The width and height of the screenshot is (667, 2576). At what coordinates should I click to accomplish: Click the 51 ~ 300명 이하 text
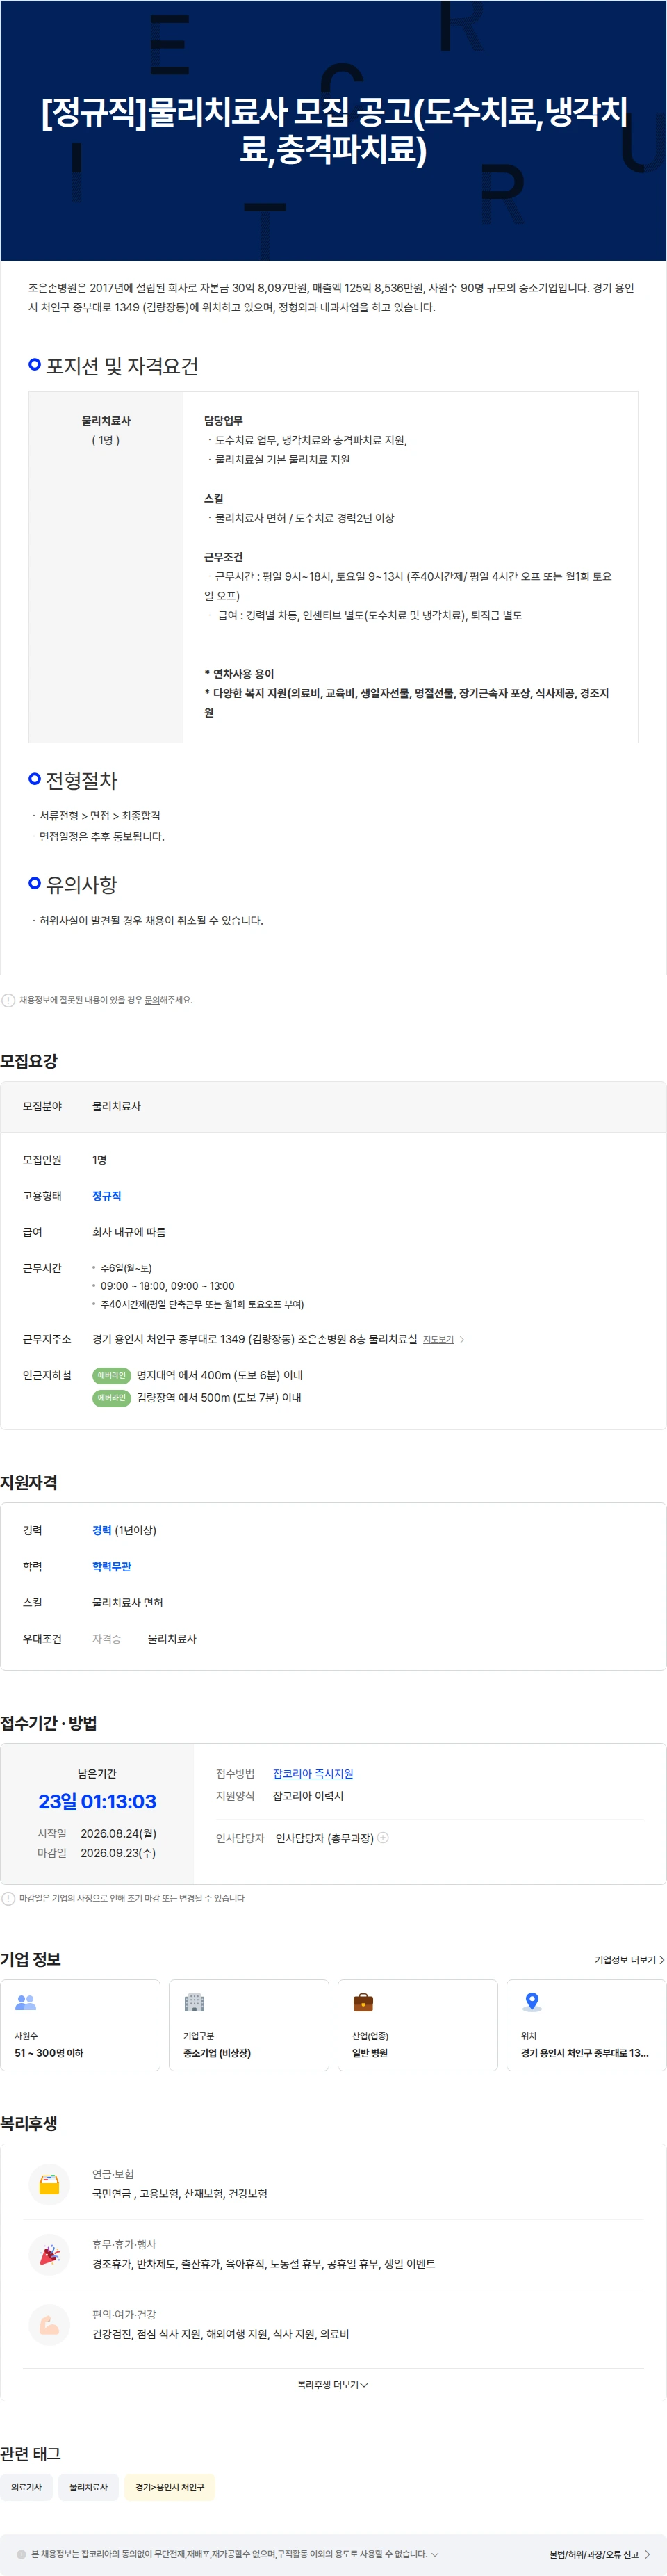click(x=49, y=2053)
